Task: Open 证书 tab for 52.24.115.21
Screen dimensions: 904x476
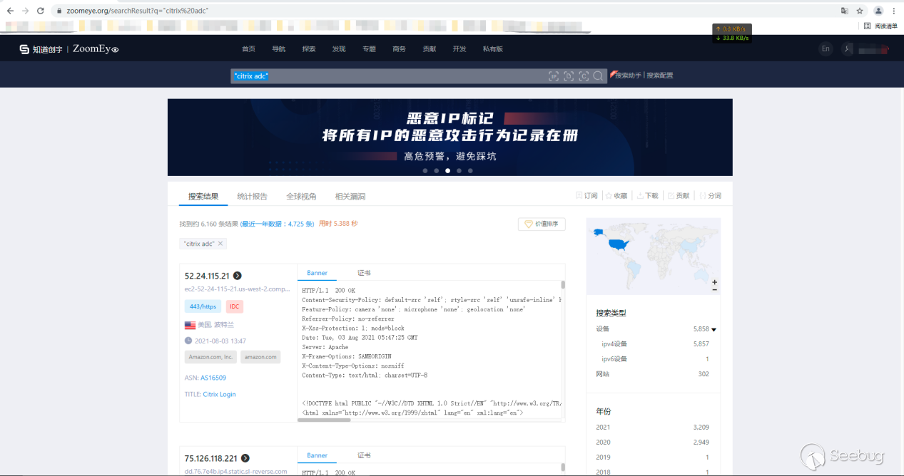Action: (x=364, y=273)
